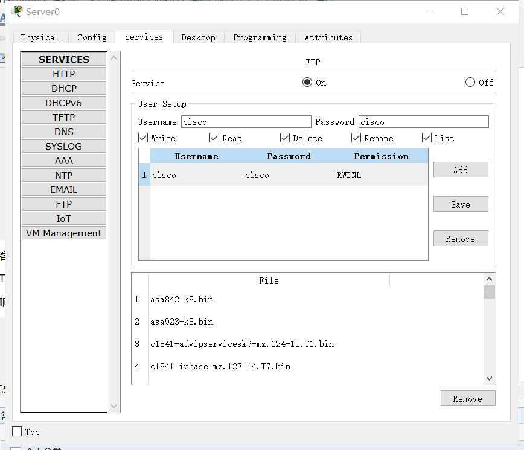This screenshot has width=524, height=450.
Task: Click the Username input field
Action: [246, 121]
